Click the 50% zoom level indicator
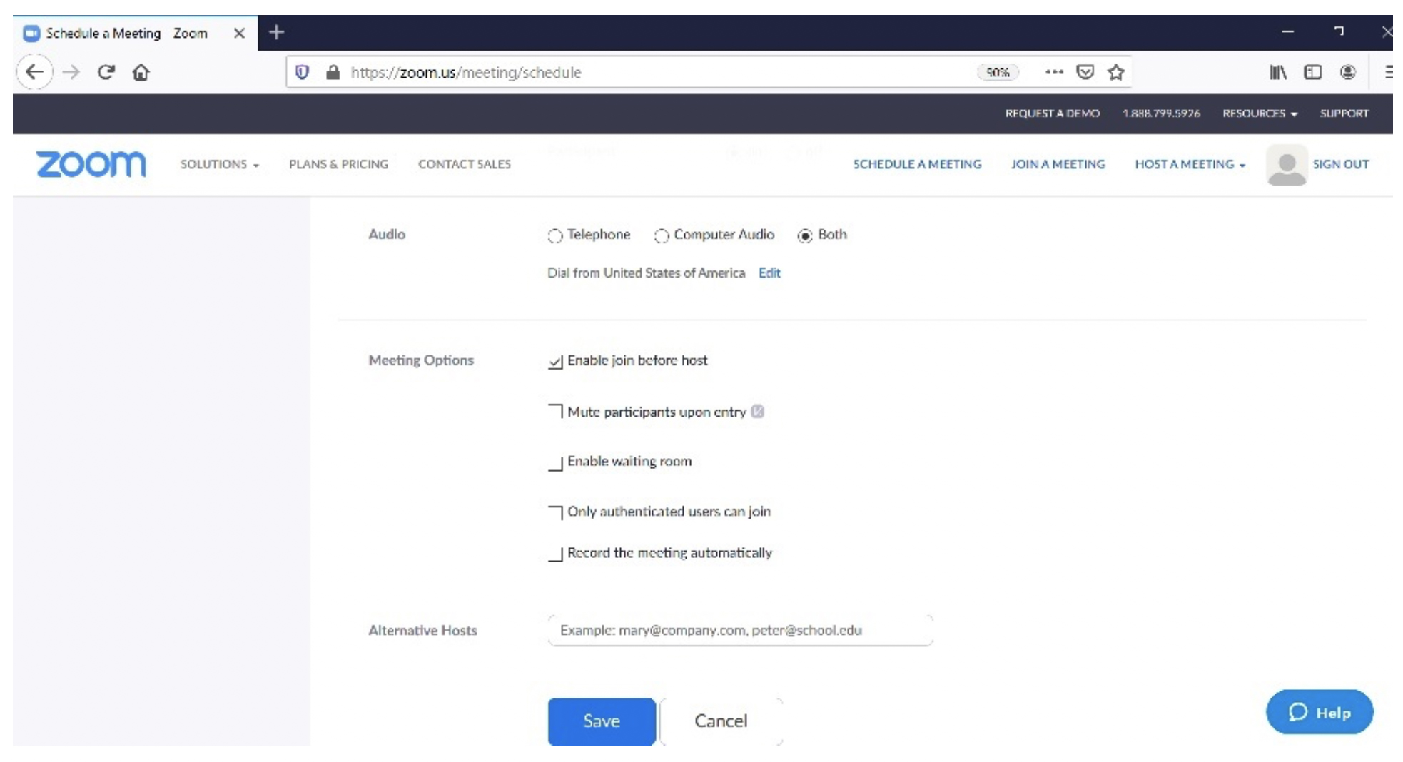Screen dimensions: 1403x762 coord(998,72)
